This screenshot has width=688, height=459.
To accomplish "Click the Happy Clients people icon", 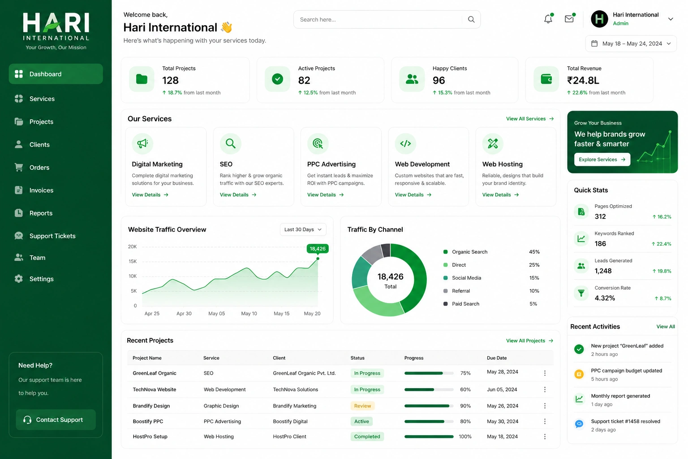I will tap(412, 79).
